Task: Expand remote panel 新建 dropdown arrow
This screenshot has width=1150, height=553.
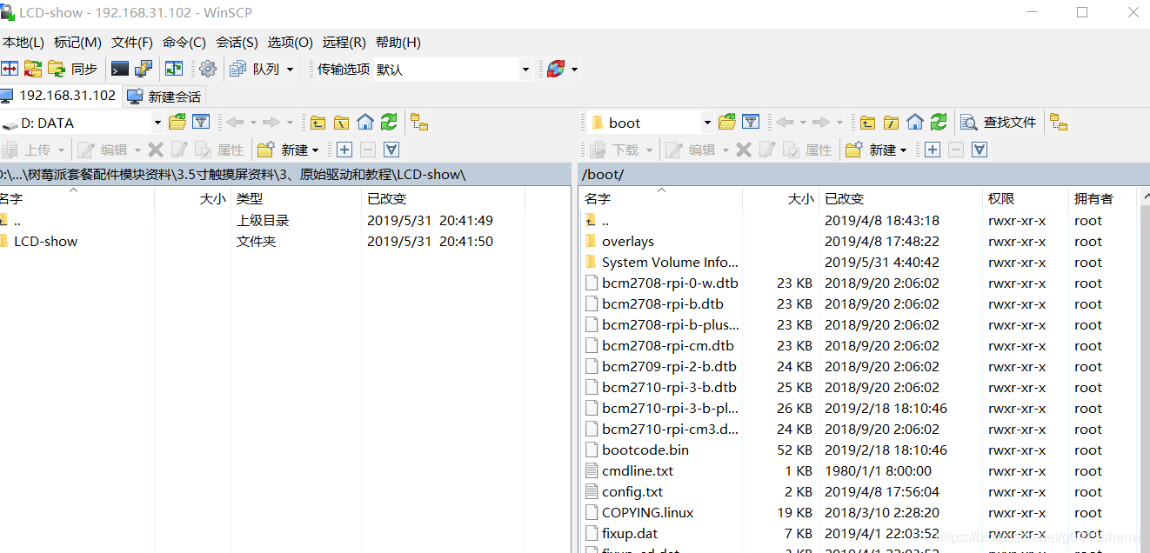Action: (x=903, y=150)
